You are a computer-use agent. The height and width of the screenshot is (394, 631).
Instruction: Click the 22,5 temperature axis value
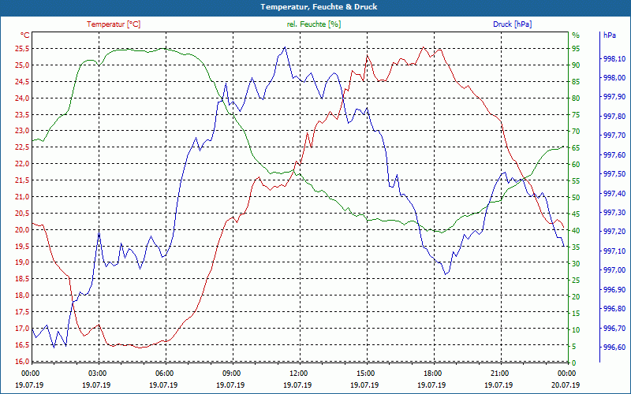(x=22, y=147)
